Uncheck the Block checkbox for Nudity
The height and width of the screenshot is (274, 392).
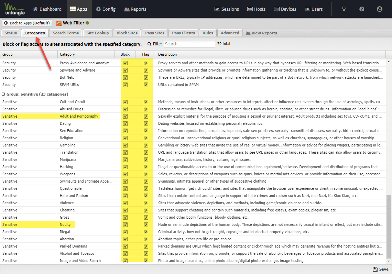click(x=125, y=224)
